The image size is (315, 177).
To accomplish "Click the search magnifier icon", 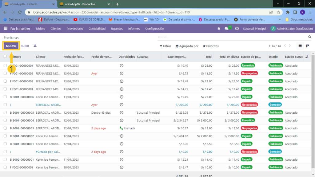I will (309, 37).
